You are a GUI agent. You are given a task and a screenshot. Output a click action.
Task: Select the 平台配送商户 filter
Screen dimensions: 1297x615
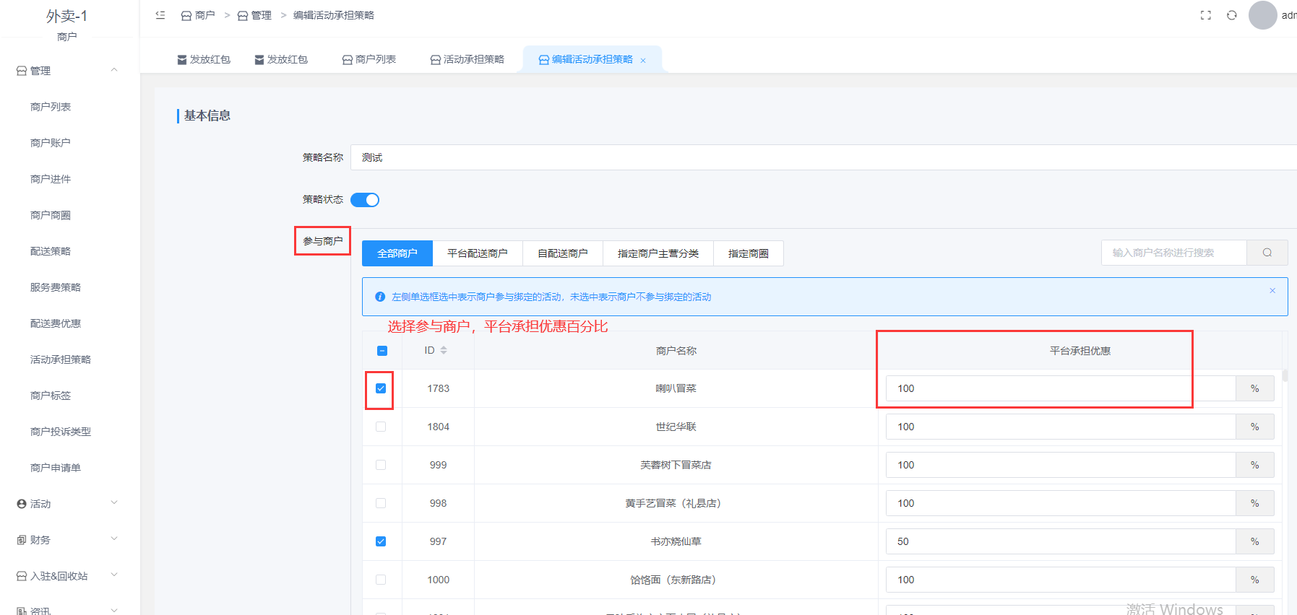coord(478,253)
